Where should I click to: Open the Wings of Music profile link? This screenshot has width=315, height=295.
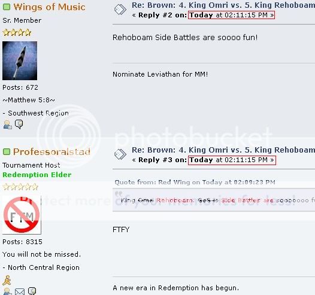[49, 7]
